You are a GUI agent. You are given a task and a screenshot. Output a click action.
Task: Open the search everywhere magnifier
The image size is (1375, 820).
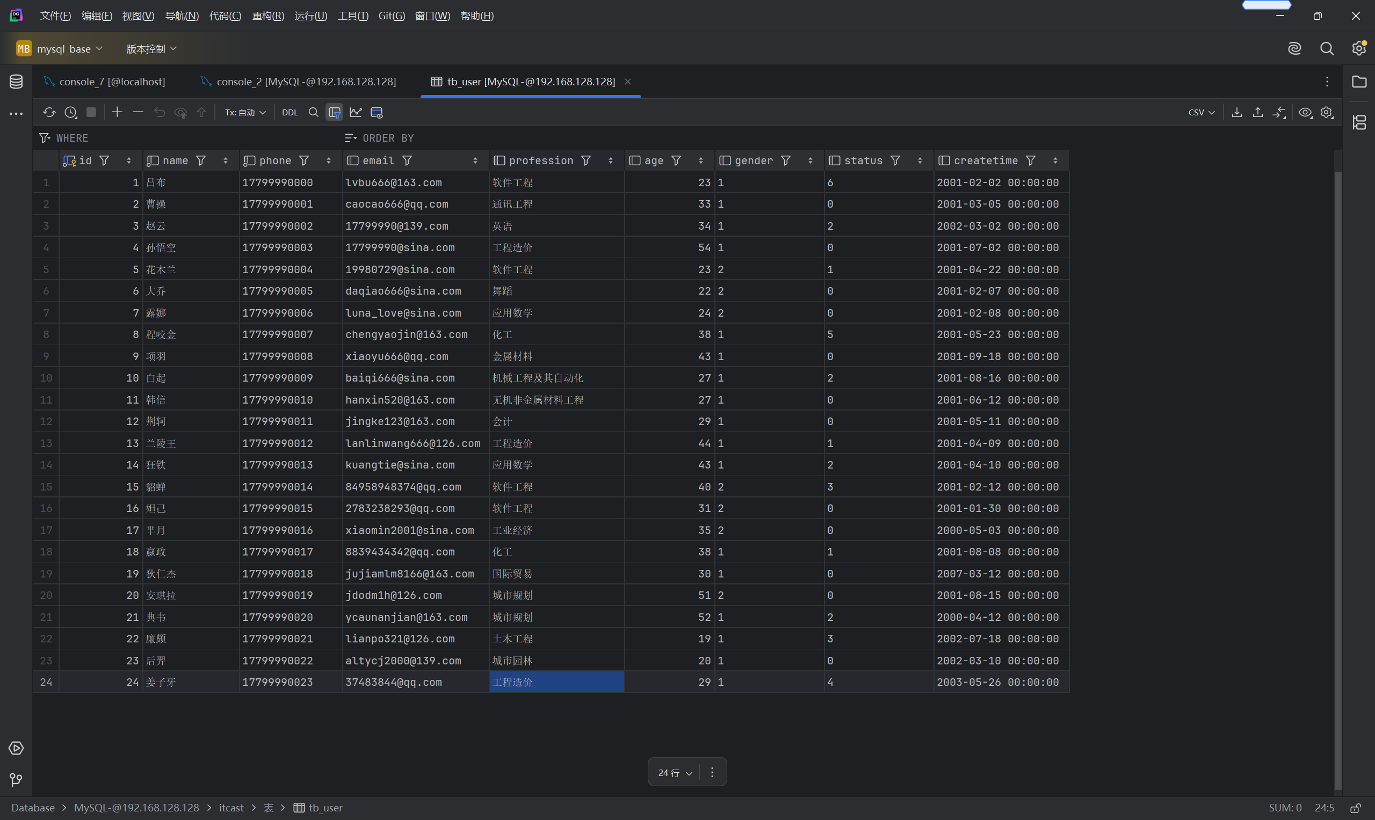coord(1326,49)
